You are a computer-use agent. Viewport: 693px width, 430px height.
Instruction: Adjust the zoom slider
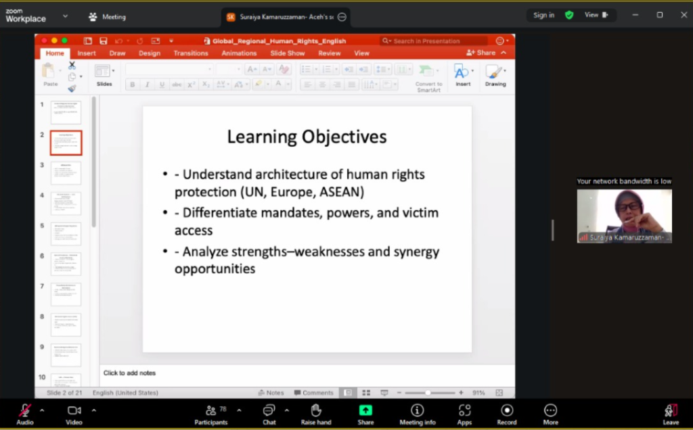tap(428, 392)
